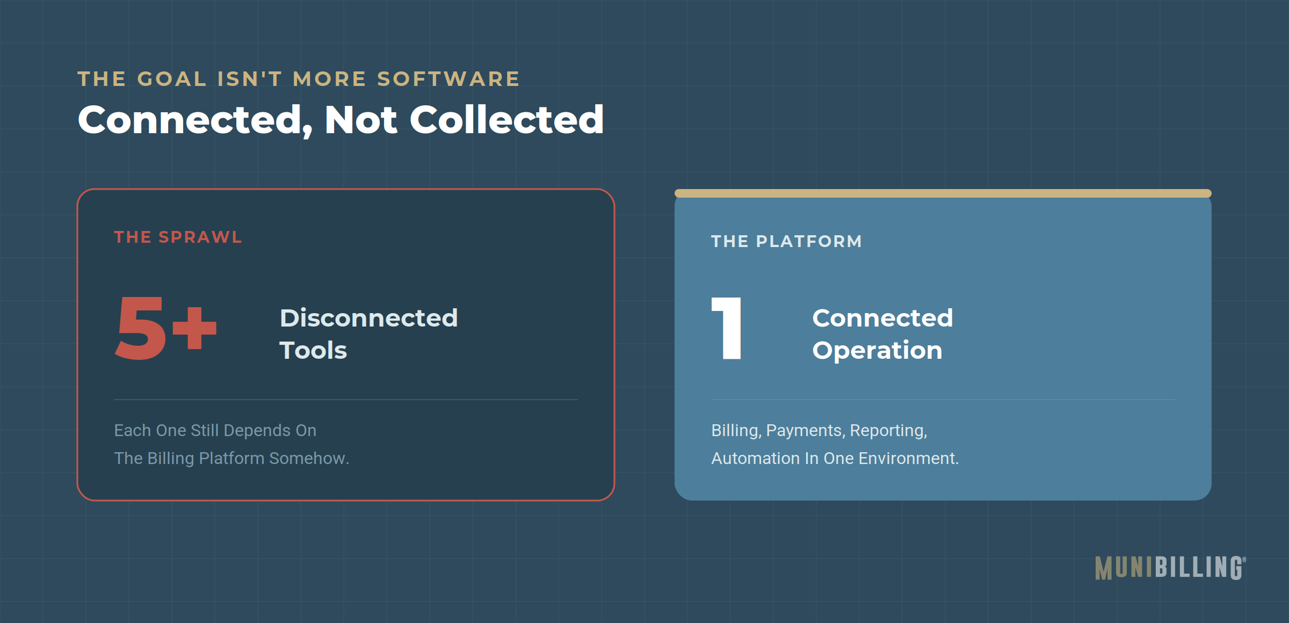Click 'Automation In One Environment.' line
Image resolution: width=1289 pixels, height=623 pixels.
click(835, 458)
